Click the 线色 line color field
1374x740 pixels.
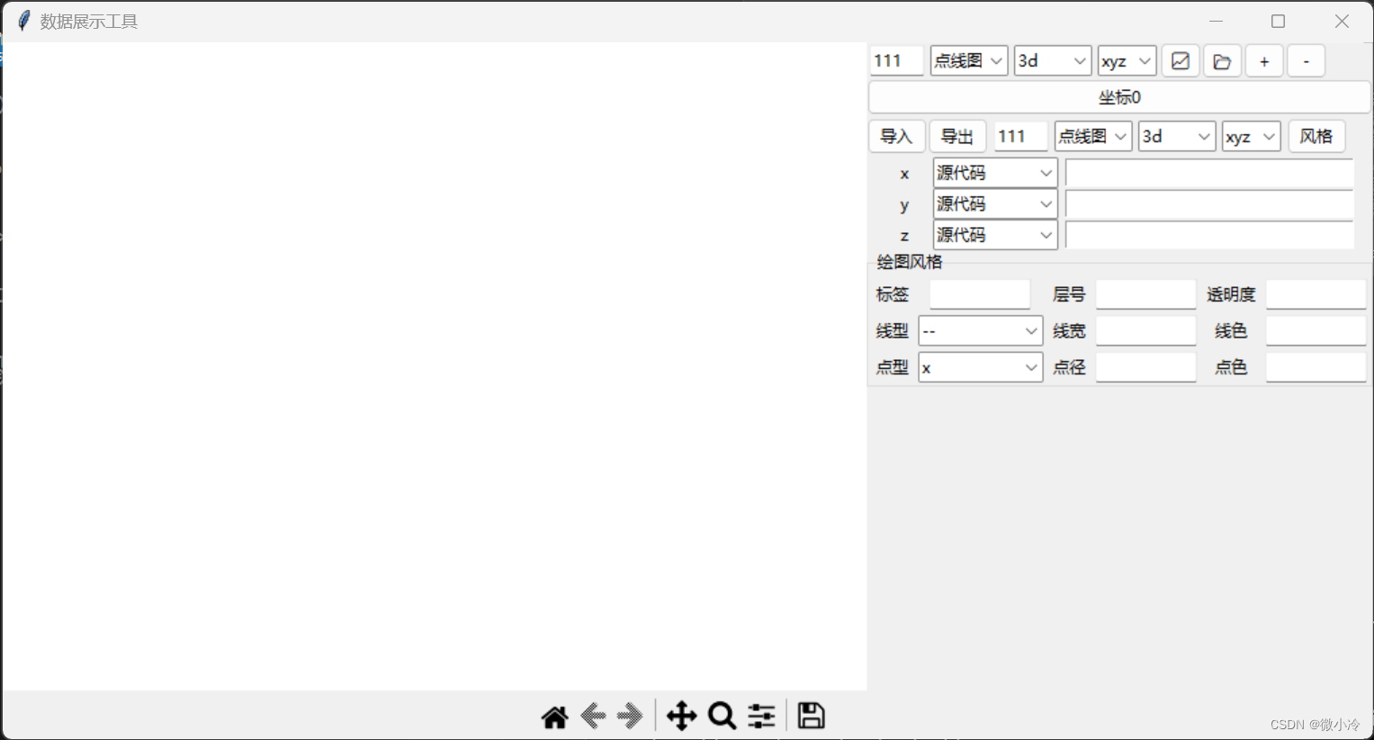tap(1316, 331)
